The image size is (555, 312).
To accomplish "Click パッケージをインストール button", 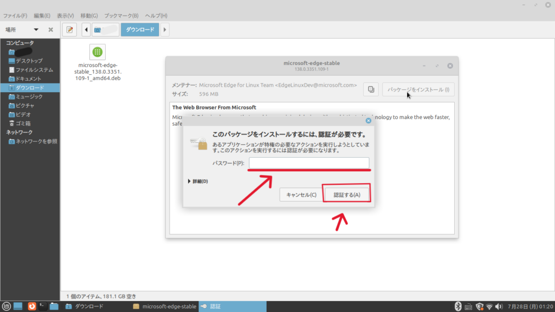I will tap(418, 89).
